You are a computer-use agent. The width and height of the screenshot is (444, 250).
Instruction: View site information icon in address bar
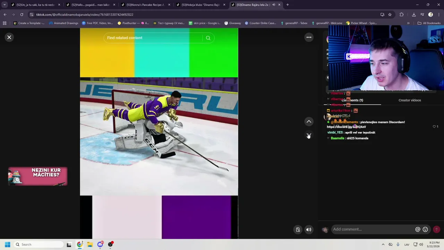pos(32,15)
